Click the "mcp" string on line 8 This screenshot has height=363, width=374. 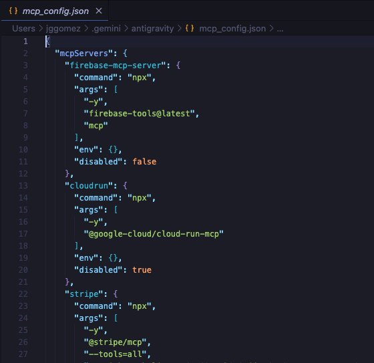pyautogui.click(x=96, y=126)
